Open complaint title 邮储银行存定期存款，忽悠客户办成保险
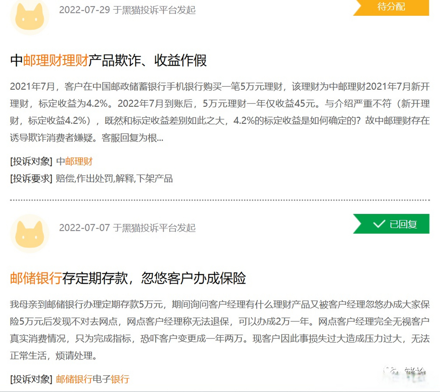This screenshot has height=392, width=440. pos(128,278)
